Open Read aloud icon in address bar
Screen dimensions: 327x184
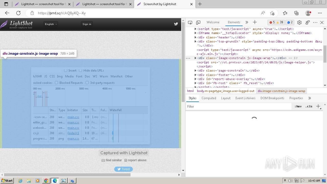[263, 13]
